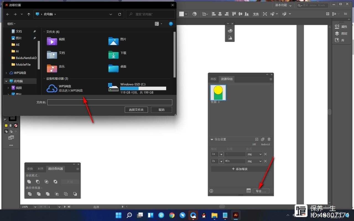Click the Gradient swatch in toolbar

tap(11, 125)
